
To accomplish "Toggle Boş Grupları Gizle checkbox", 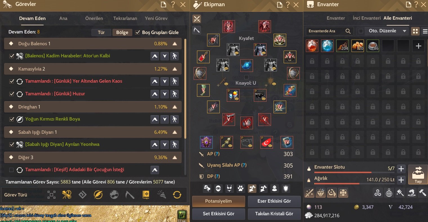I will (138, 32).
